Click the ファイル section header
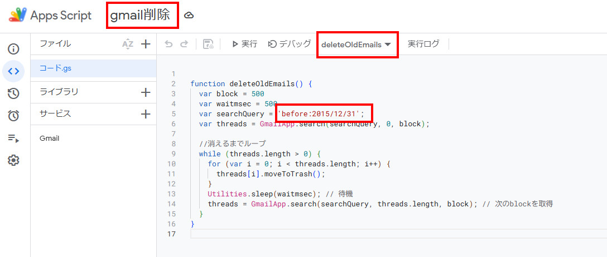Screen dimensions: 607x257 tap(55, 43)
